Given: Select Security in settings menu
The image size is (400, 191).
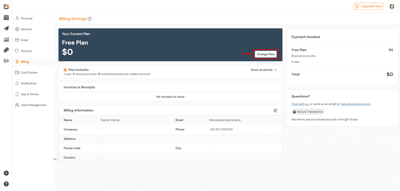Looking at the screenshot, I should point(26,51).
